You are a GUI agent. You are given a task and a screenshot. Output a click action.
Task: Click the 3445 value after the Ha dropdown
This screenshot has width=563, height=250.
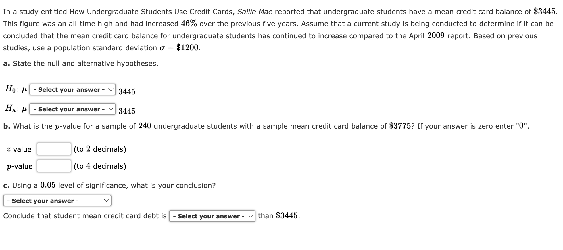(x=127, y=111)
